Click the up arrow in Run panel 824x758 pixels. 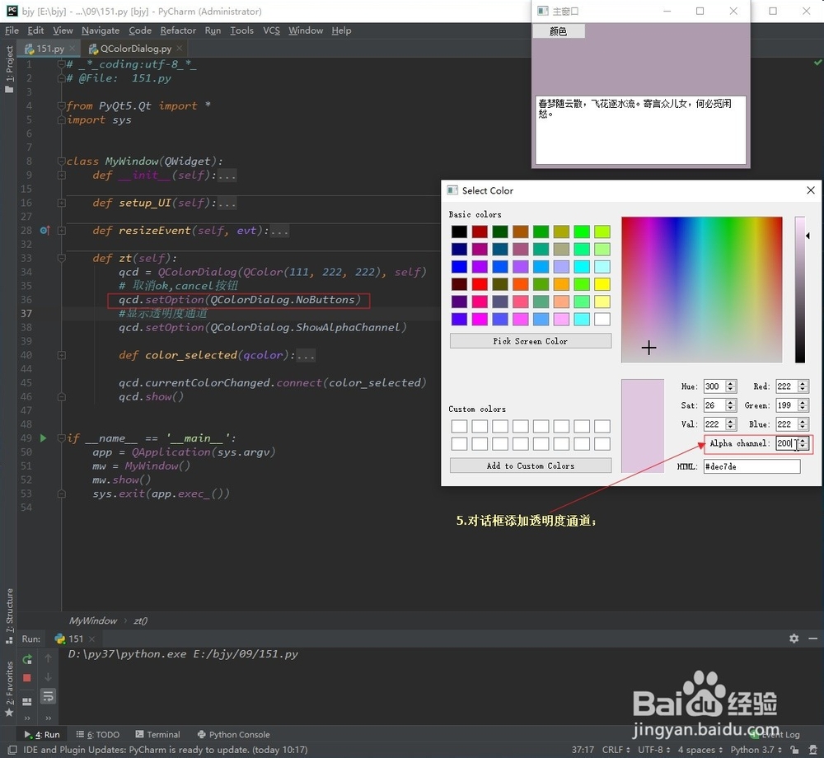pos(48,658)
